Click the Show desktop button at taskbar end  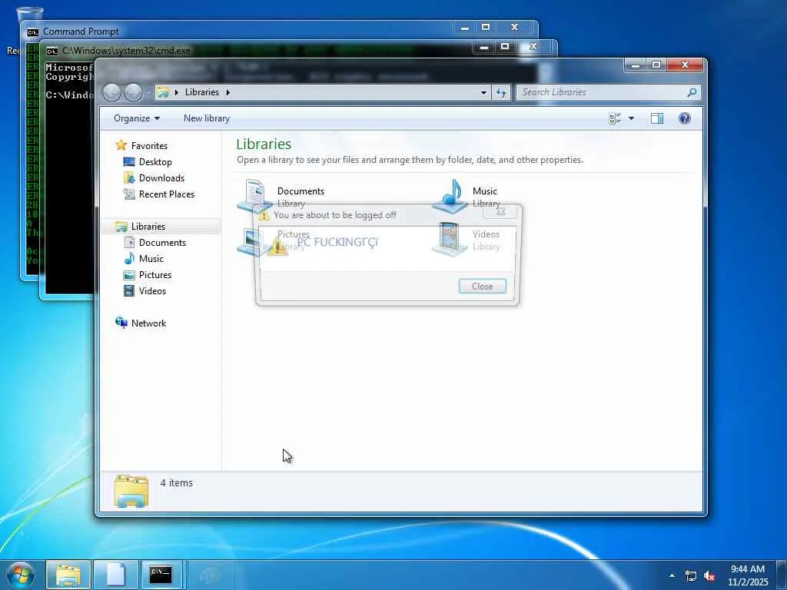[x=782, y=575]
